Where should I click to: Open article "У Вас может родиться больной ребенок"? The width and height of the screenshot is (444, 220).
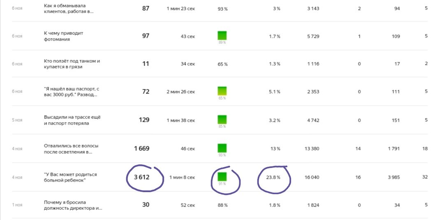pyautogui.click(x=71, y=177)
